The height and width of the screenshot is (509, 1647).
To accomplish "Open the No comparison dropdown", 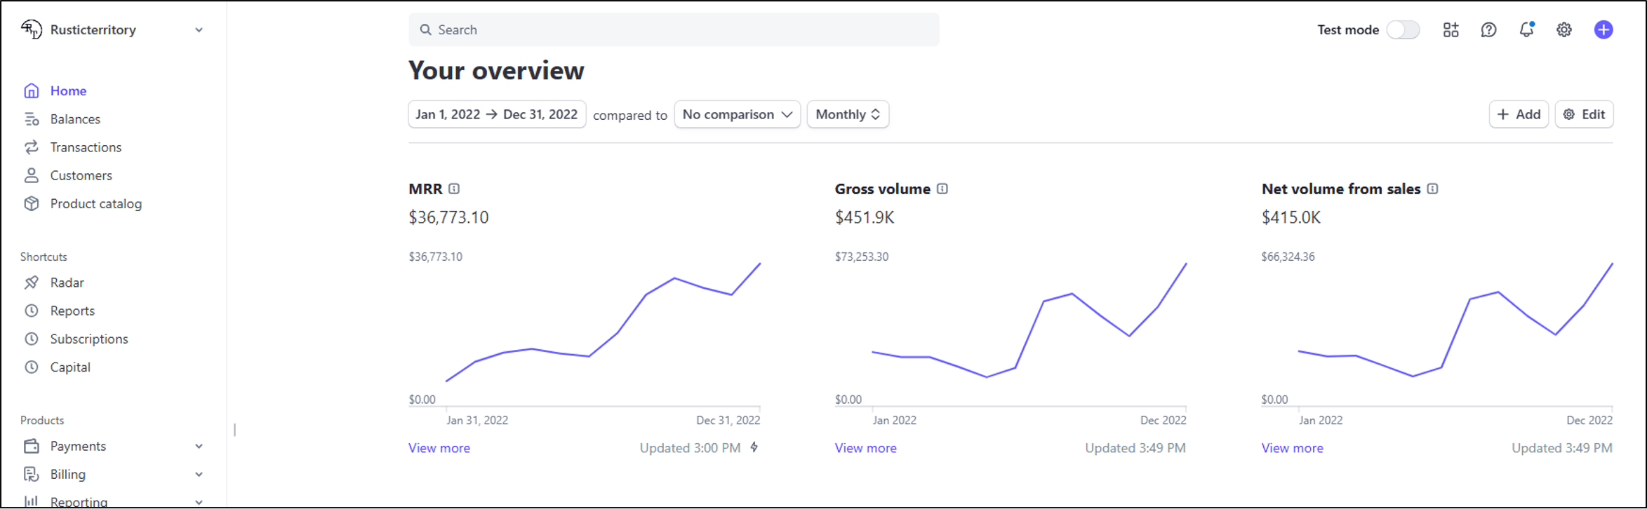I will tap(737, 114).
